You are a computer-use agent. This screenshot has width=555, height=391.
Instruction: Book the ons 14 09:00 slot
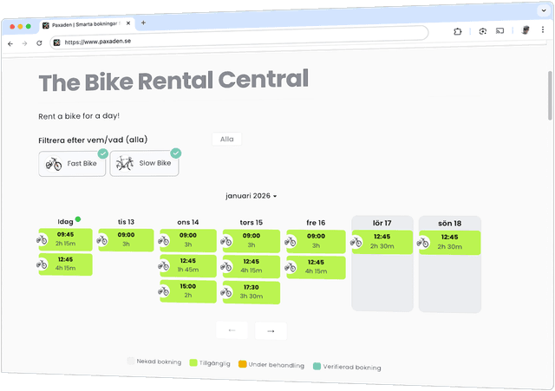[x=188, y=240]
